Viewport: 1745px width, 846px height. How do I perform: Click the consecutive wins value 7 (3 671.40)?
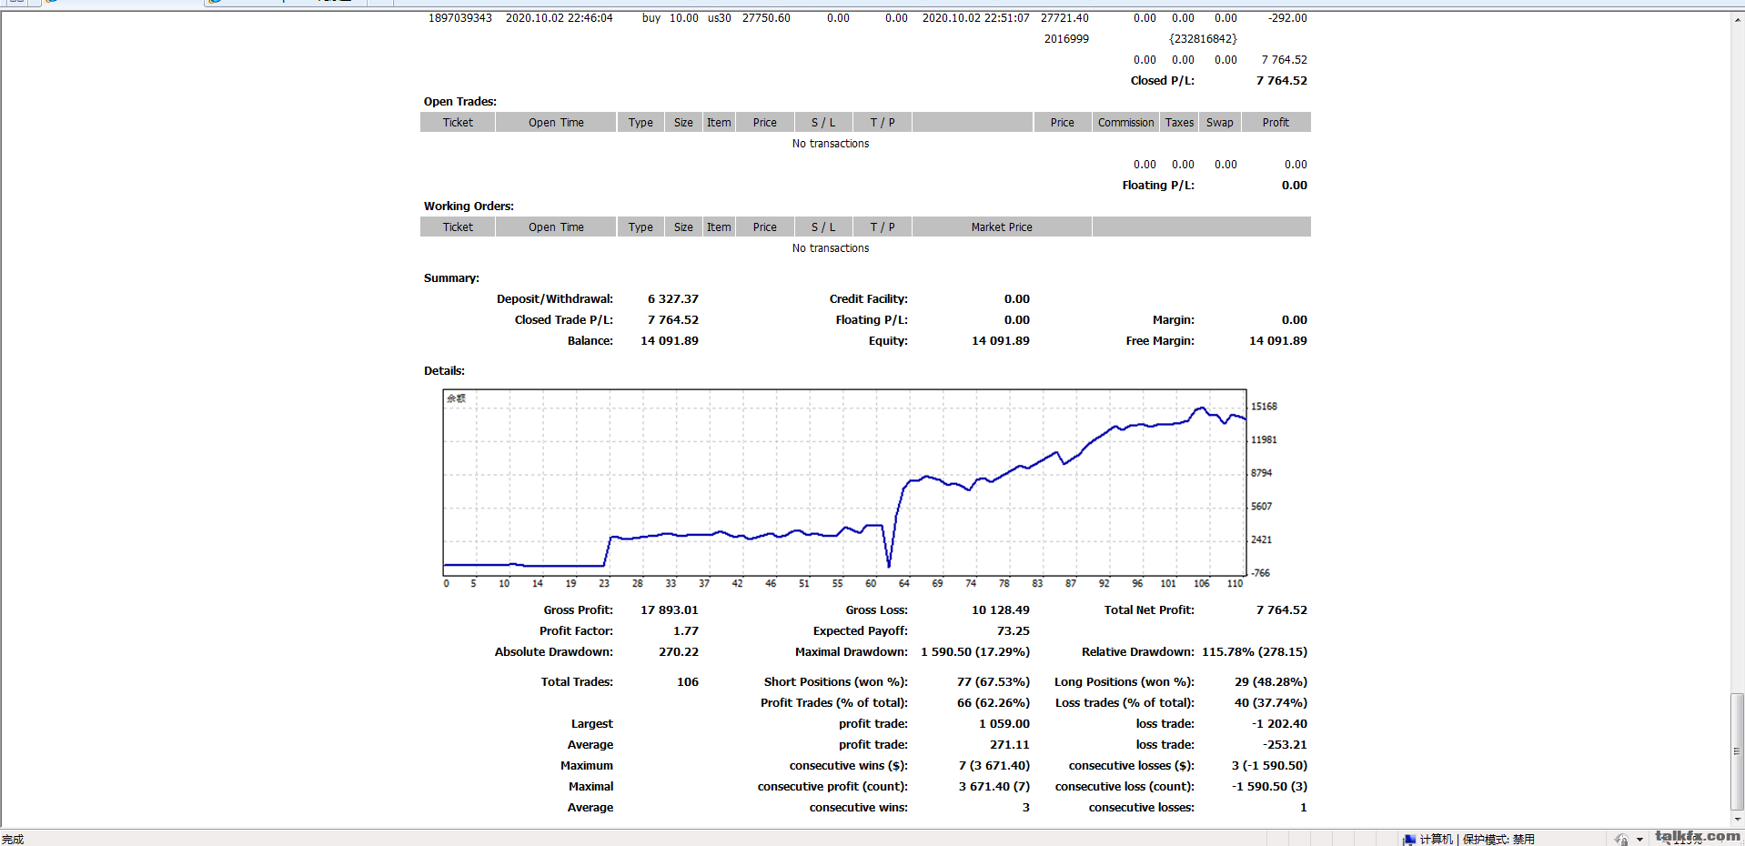click(x=994, y=766)
